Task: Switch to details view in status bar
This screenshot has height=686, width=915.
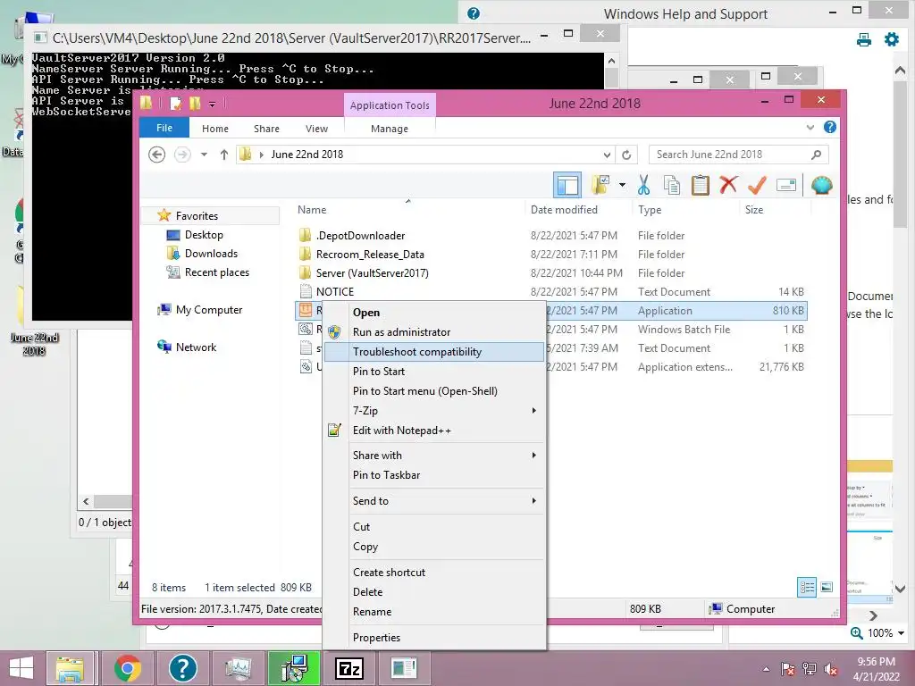Action: (x=807, y=587)
